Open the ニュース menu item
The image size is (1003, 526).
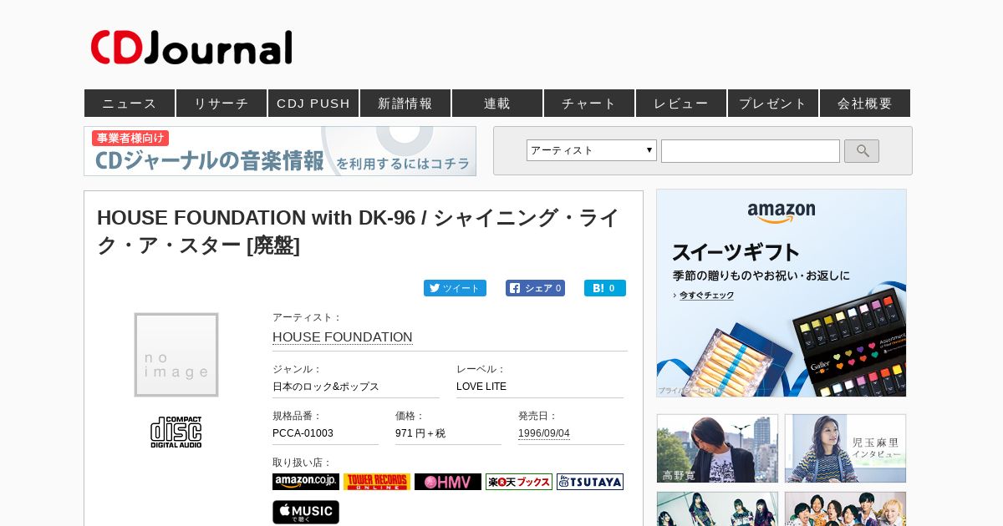click(130, 104)
